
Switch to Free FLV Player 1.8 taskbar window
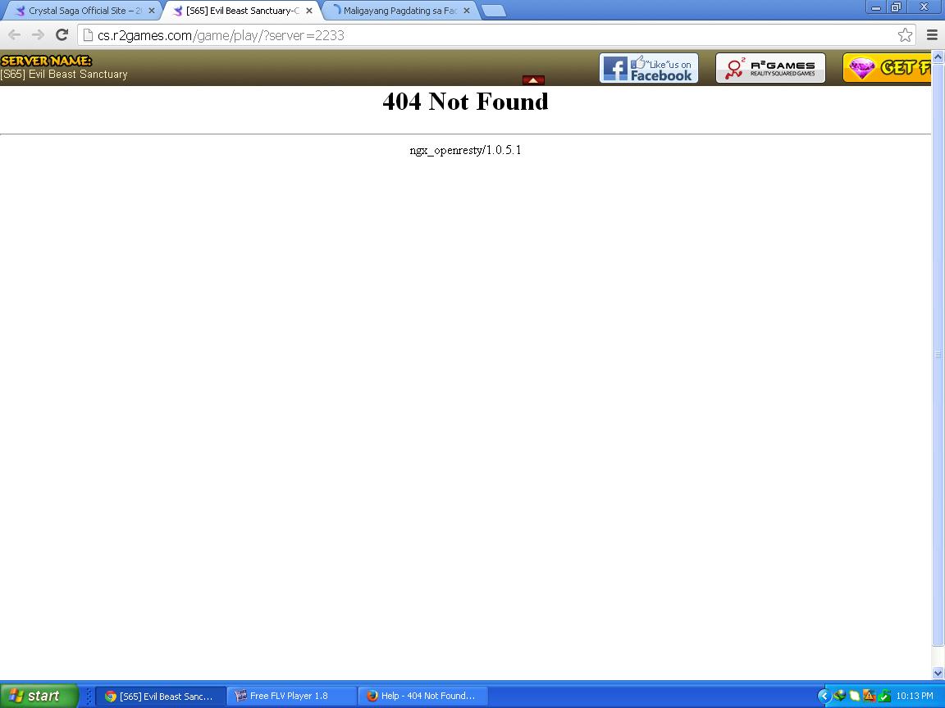[x=291, y=696]
